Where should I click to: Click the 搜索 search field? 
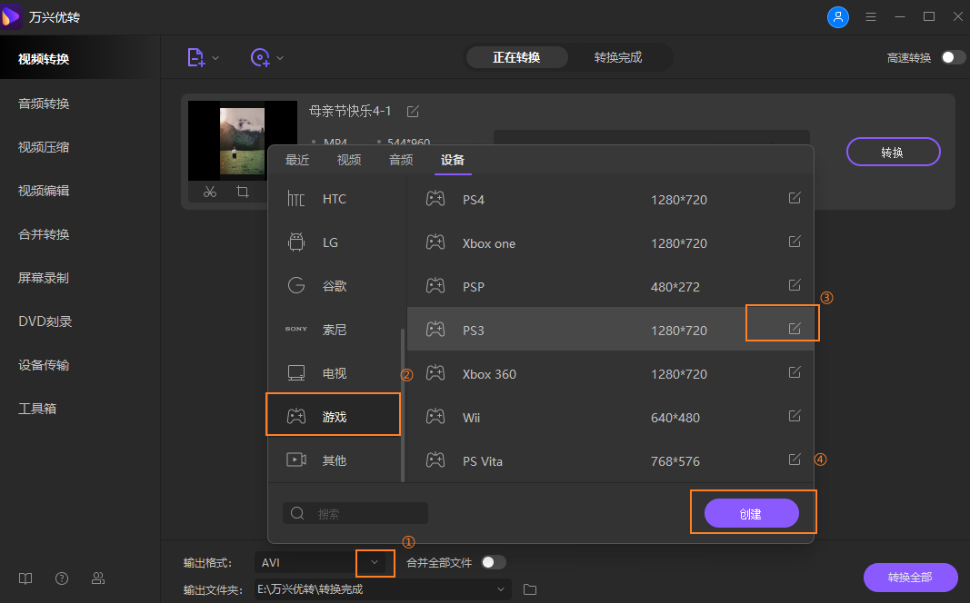355,514
